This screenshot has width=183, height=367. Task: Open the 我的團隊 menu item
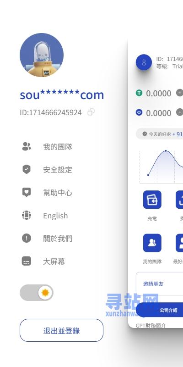58,147
